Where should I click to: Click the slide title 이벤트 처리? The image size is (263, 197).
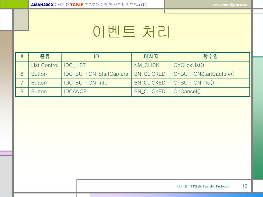pyautogui.click(x=131, y=32)
